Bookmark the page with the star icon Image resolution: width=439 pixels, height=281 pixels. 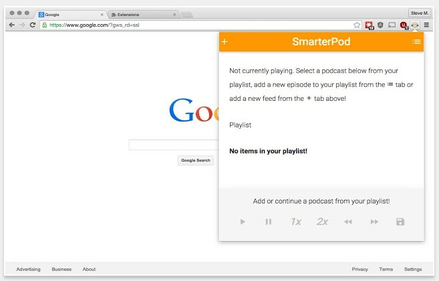tap(357, 25)
